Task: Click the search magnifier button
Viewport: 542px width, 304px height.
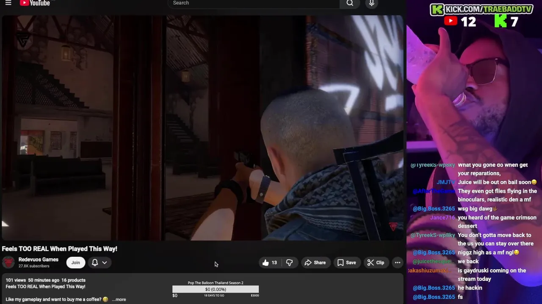Action: (x=350, y=3)
